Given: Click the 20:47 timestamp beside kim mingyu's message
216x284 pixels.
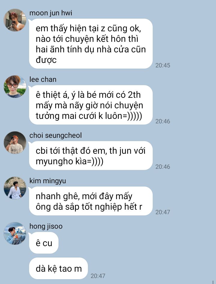Looking at the screenshot, I should [x=163, y=212].
